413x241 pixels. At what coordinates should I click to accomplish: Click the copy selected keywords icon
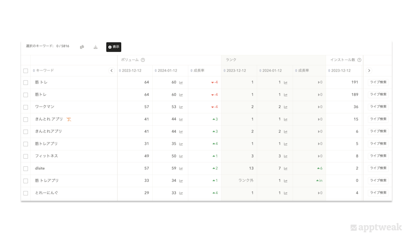pos(82,47)
